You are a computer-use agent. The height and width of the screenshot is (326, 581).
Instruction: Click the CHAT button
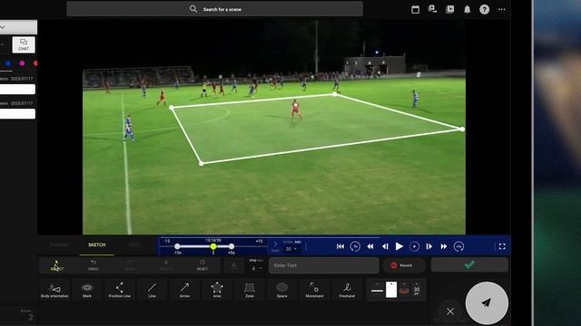pyautogui.click(x=24, y=44)
